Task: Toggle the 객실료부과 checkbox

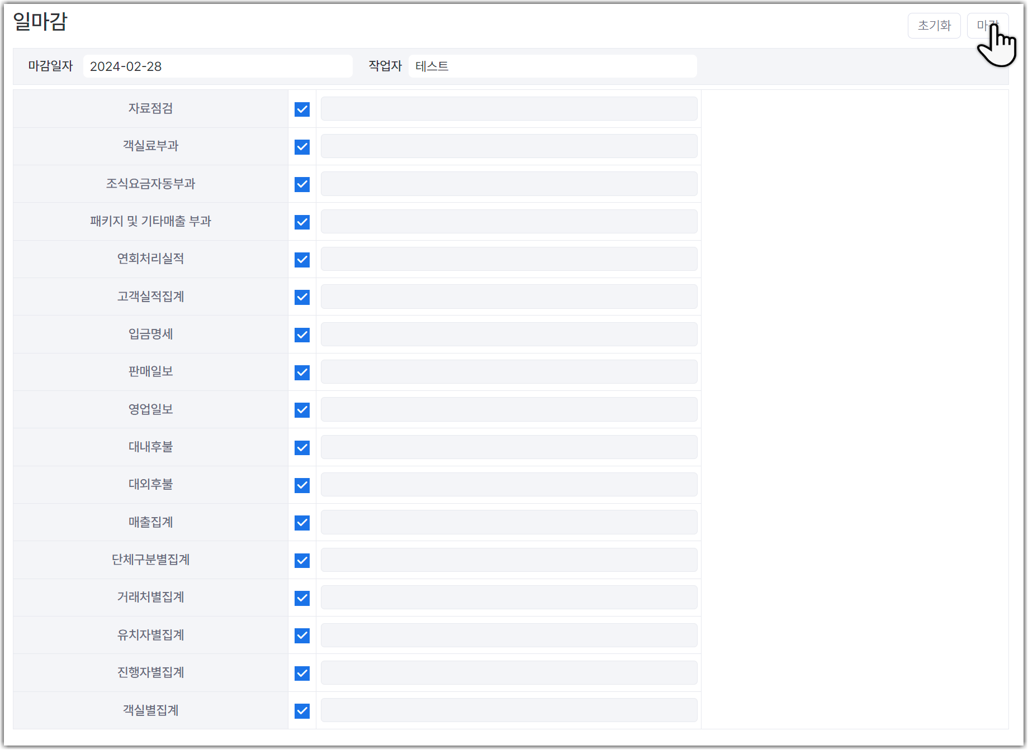Action: click(x=302, y=147)
